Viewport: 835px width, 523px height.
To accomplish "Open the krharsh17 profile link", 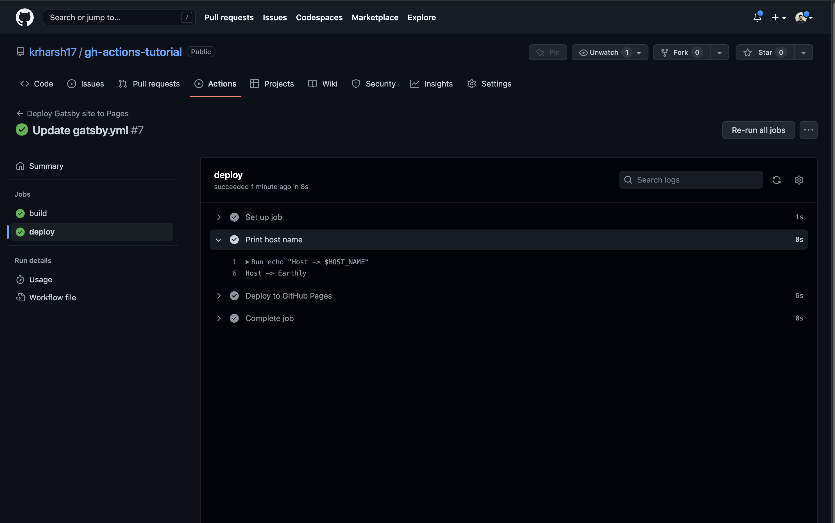I will coord(53,52).
